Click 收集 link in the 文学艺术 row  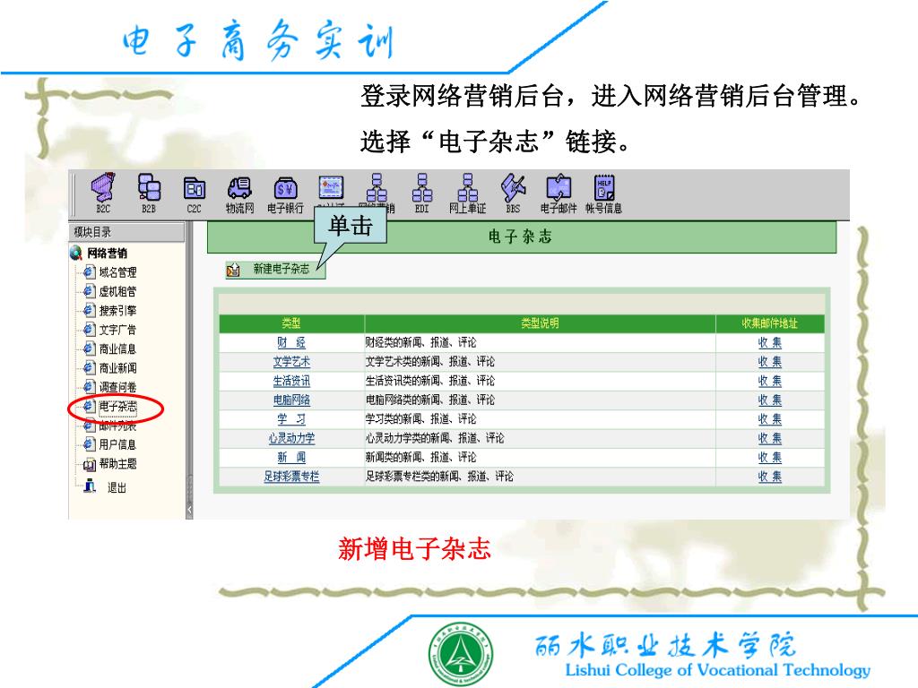point(769,362)
